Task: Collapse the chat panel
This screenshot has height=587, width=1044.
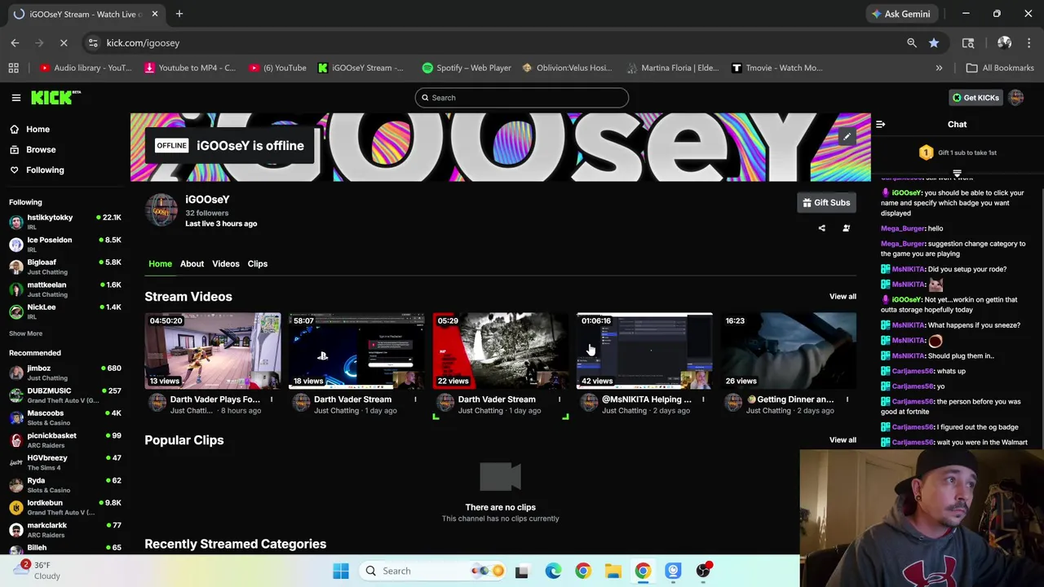Action: pos(880,125)
